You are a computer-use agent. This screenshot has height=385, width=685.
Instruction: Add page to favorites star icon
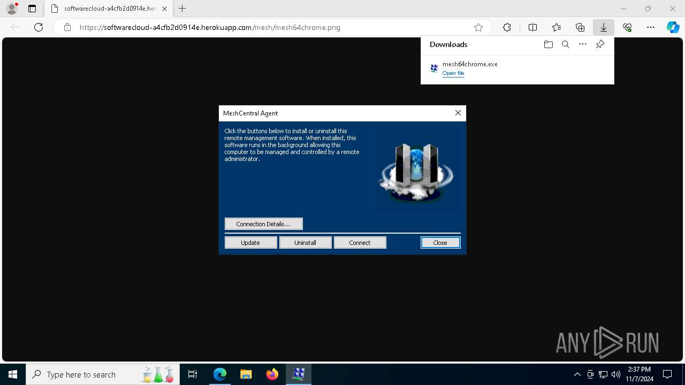478,27
